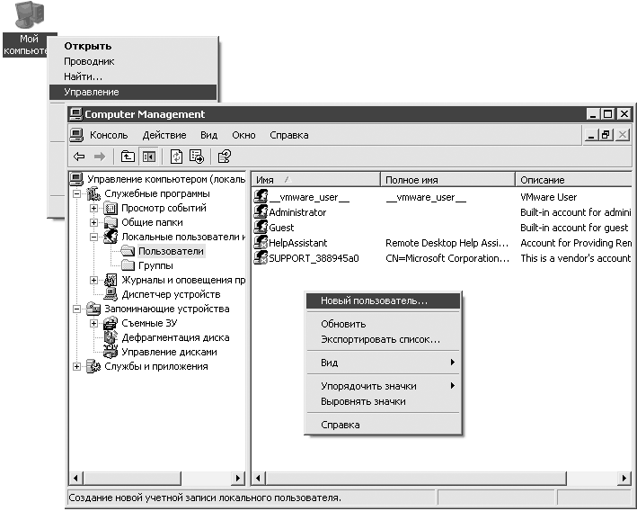Choose Экспортировать список… from context menu
This screenshot has width=637, height=511.
coord(383,339)
